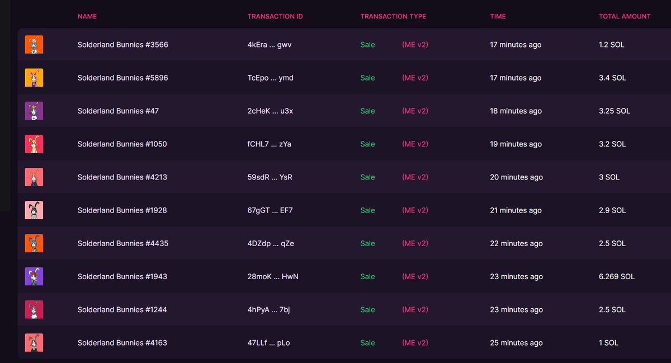
Task: Click (ME v2) tag in #5896 row
Action: coord(415,78)
